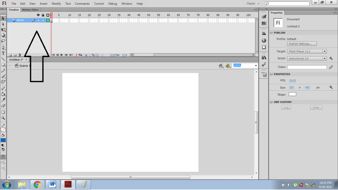Viewport: 338px width, 190px height.
Task: Open the Classic workspace dropdown
Action: point(253,3)
